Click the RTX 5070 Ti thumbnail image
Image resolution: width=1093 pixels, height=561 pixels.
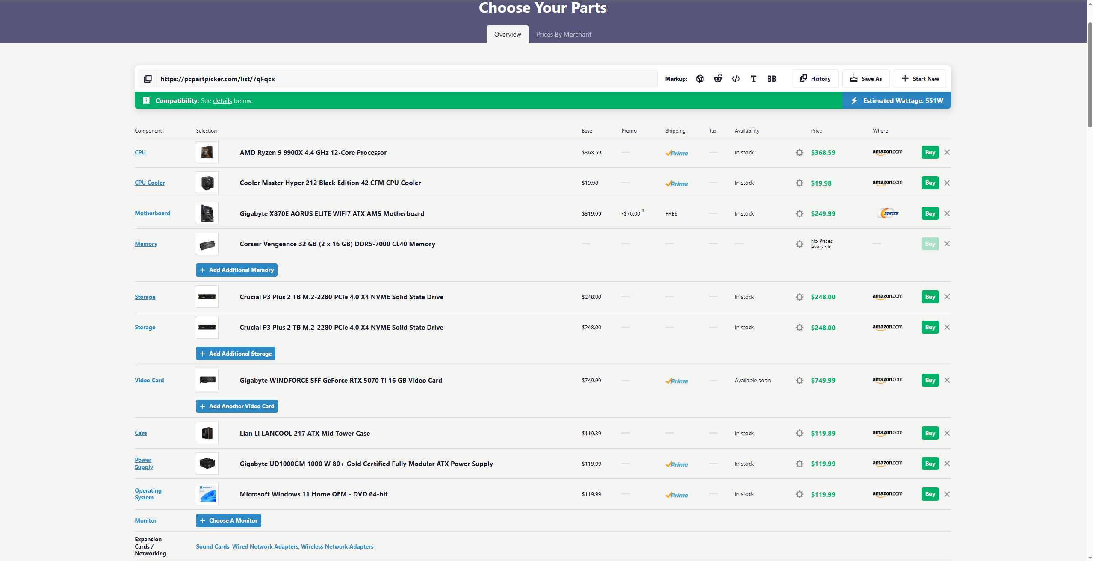(207, 380)
